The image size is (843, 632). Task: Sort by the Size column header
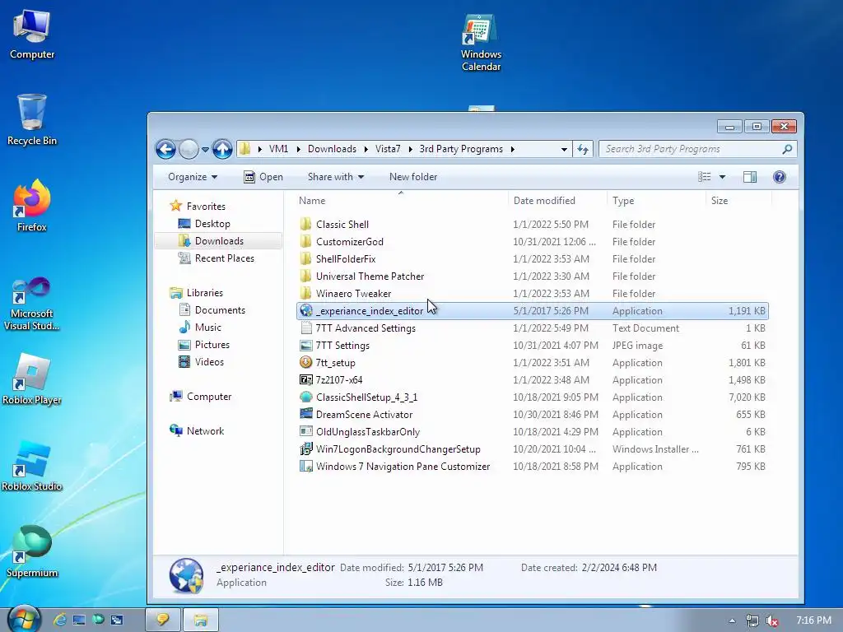(x=738, y=201)
